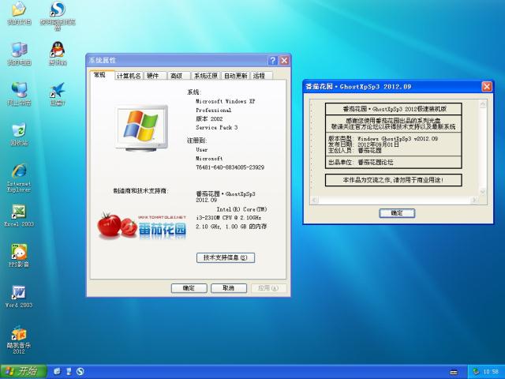505x379 pixels.
Task: Click the Windows XP logo monitor image
Action: (x=141, y=128)
